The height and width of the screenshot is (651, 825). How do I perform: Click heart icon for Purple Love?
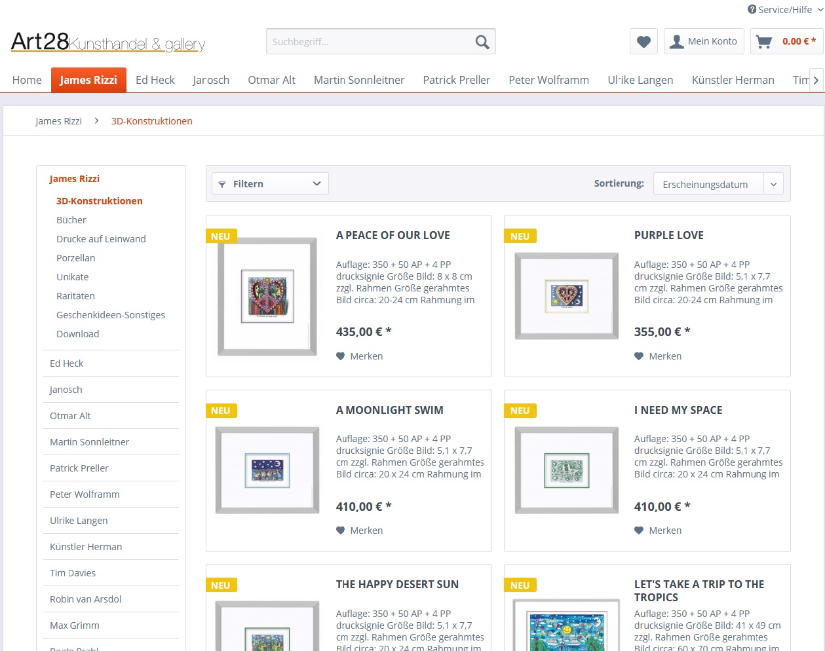(639, 356)
